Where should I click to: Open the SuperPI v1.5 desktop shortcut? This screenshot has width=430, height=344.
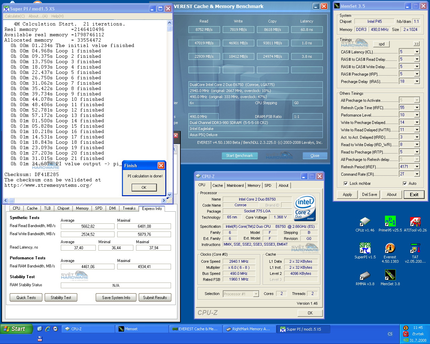pos(365,249)
